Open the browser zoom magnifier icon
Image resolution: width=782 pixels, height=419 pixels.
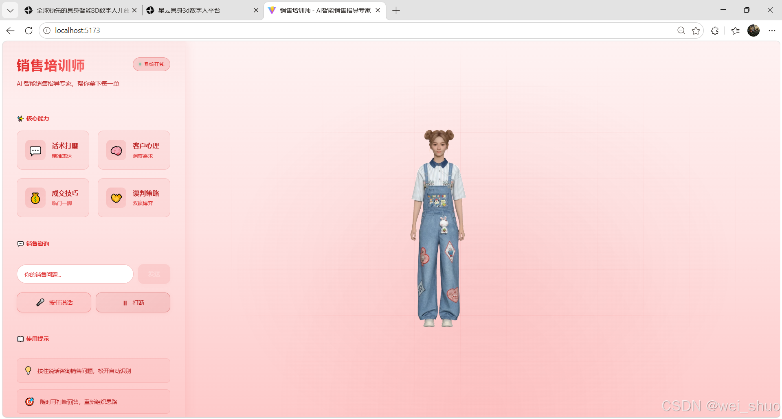(681, 31)
